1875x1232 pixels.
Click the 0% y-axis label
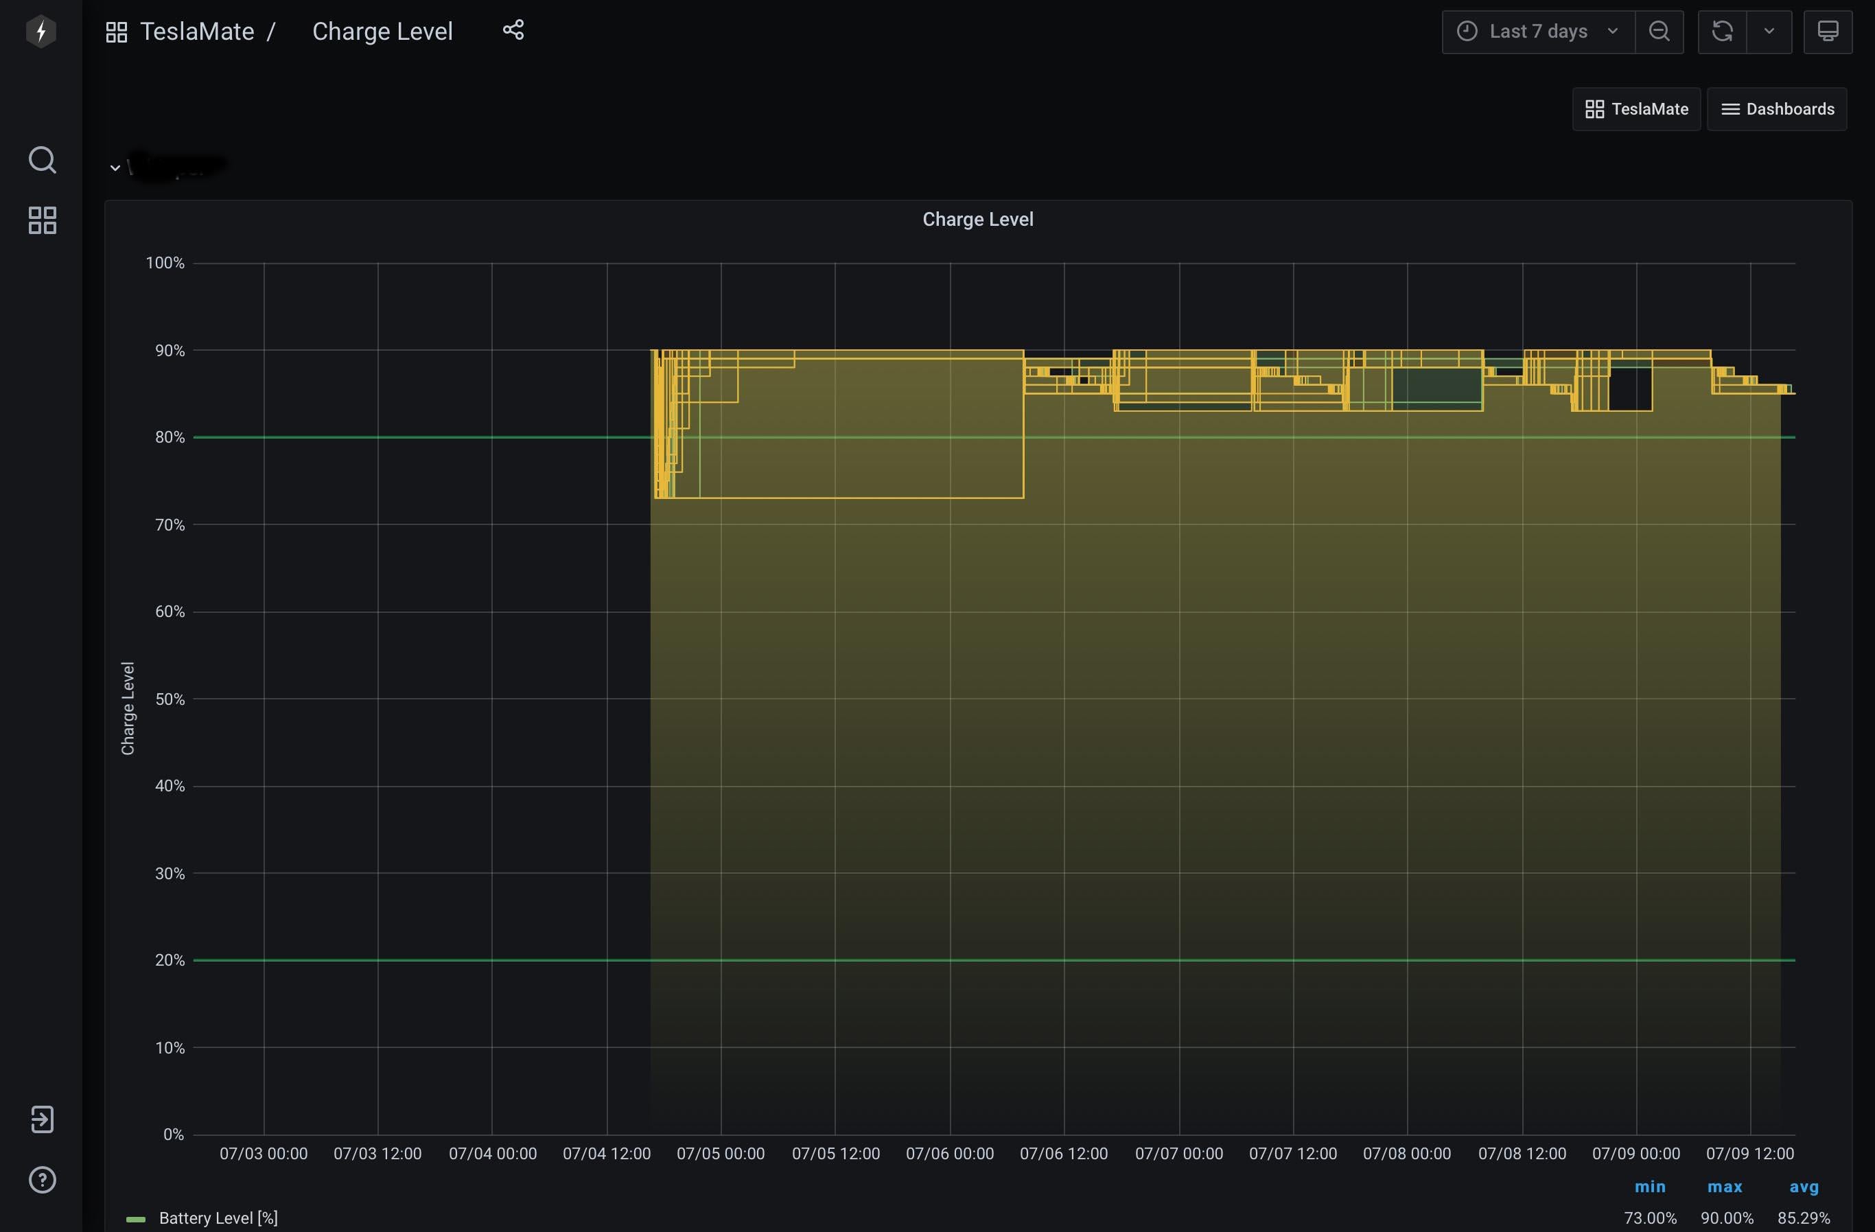click(174, 1135)
